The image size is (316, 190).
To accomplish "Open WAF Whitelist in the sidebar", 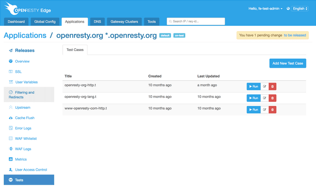I will (26, 139).
